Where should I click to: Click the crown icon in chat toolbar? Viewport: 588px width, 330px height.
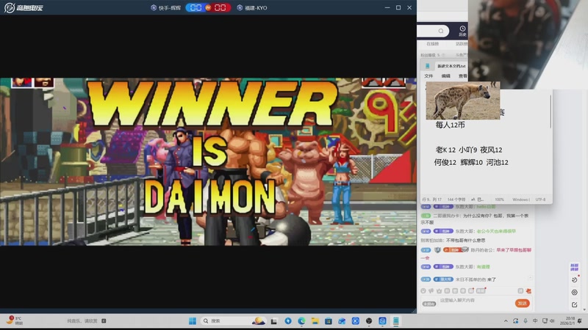(x=439, y=290)
